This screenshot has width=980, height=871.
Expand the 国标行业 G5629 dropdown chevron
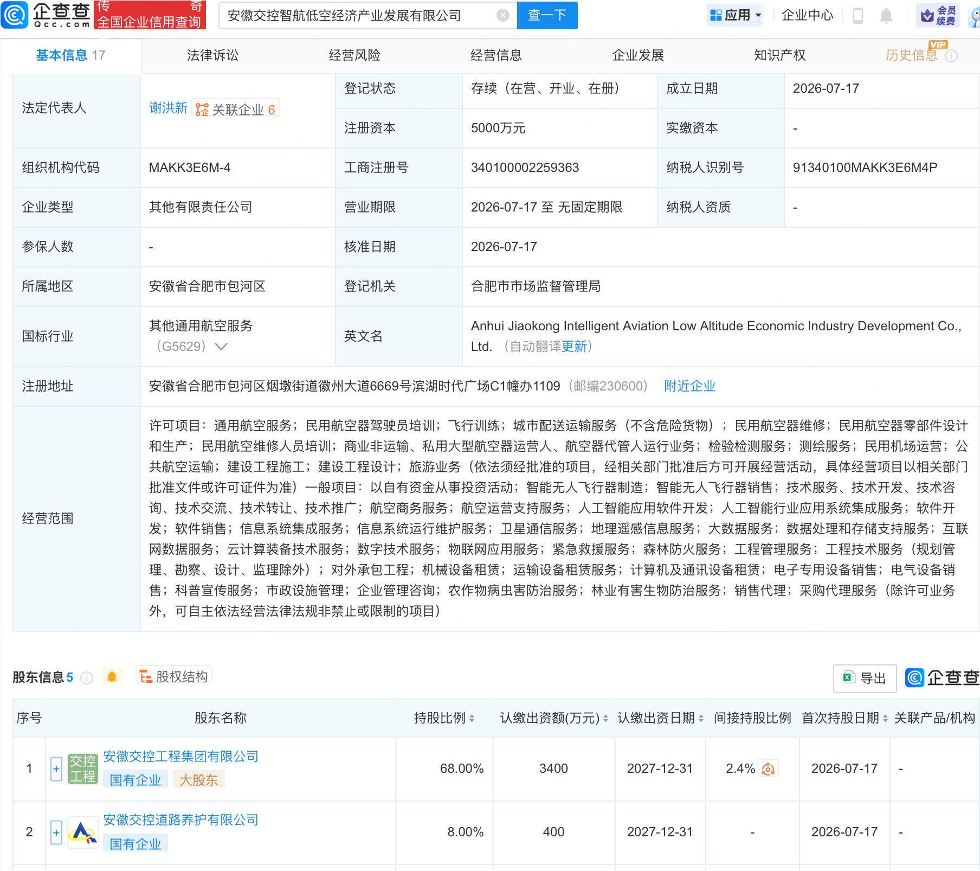221,347
